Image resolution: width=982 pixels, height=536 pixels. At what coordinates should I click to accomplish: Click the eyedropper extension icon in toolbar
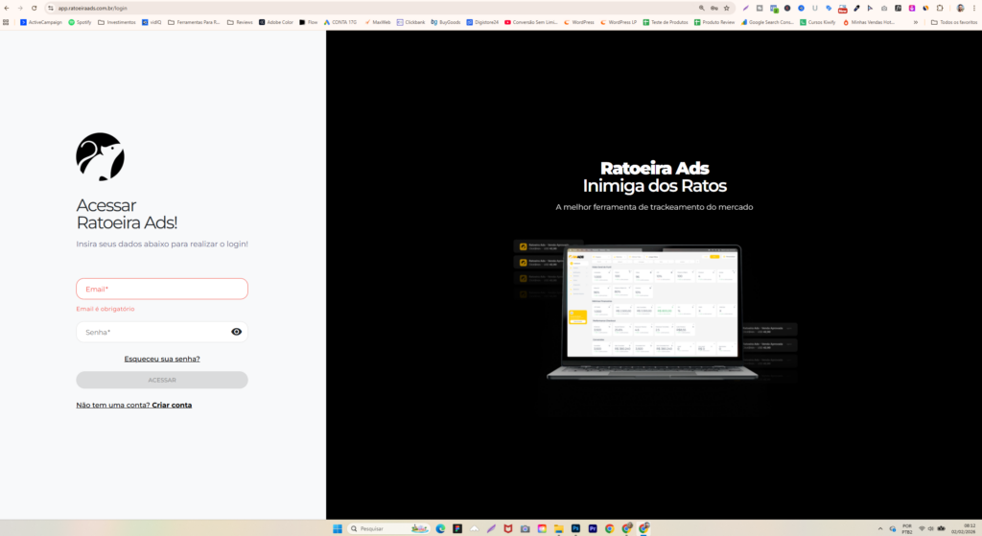(856, 8)
